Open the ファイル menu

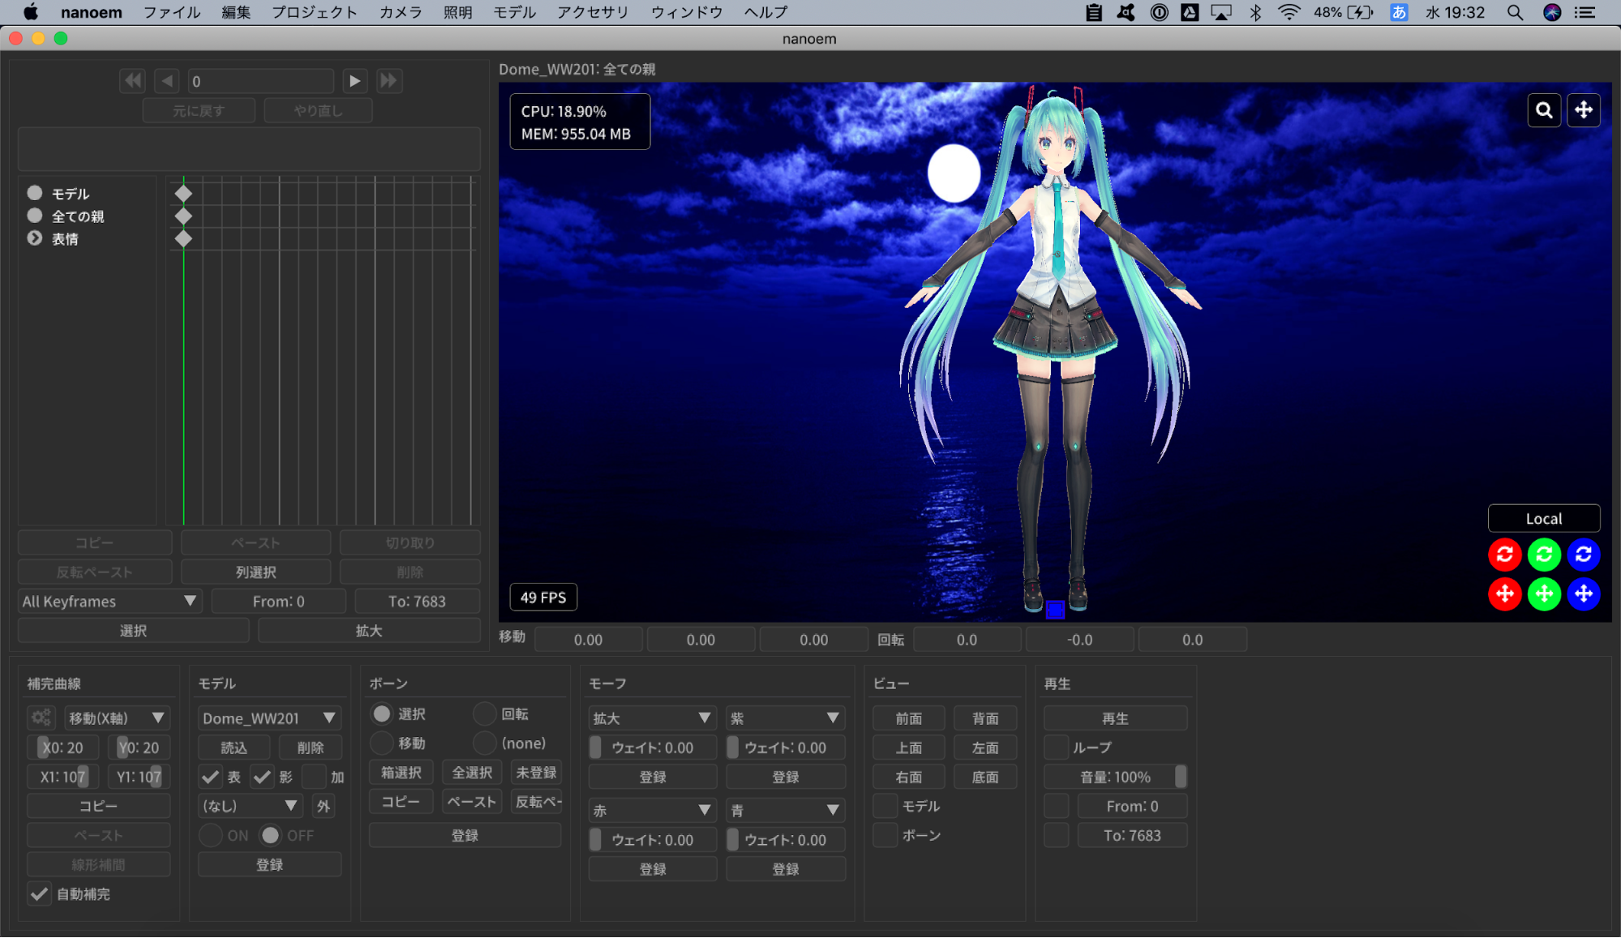172,12
